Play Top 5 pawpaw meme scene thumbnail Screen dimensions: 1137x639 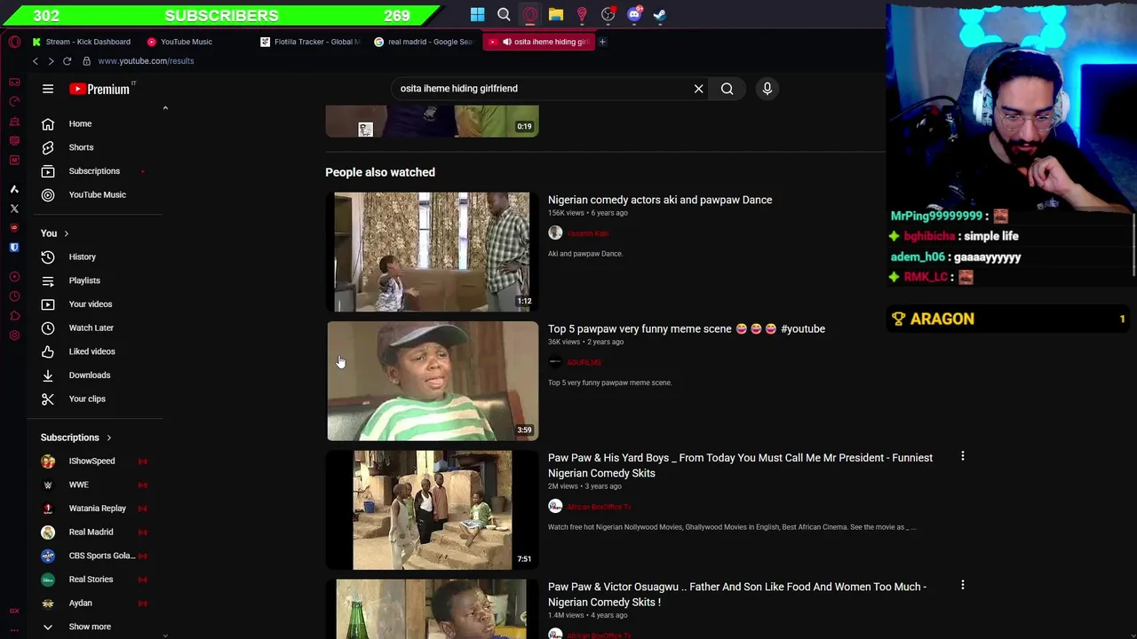pyautogui.click(x=432, y=381)
